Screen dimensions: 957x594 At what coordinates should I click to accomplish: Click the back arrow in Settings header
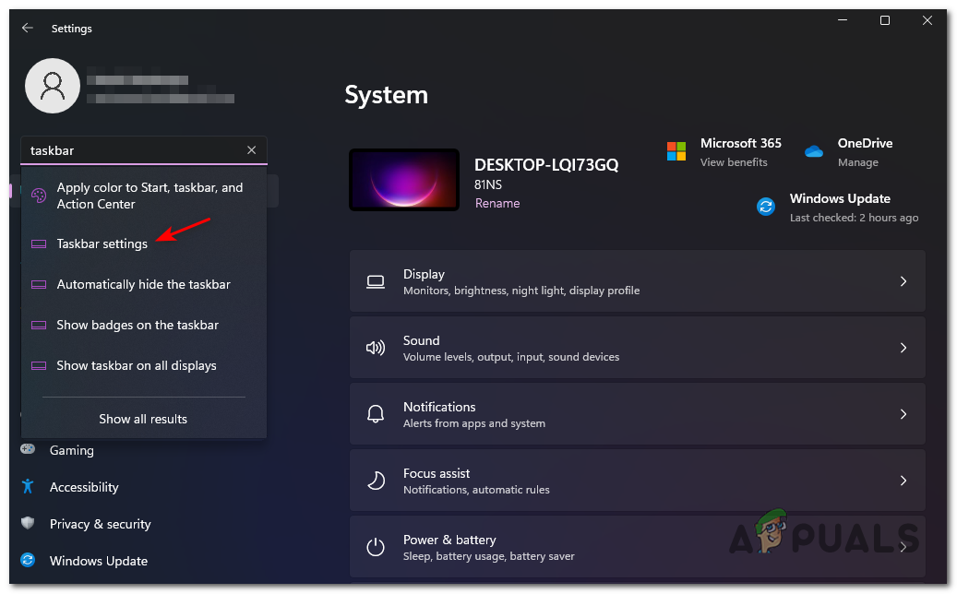[28, 29]
